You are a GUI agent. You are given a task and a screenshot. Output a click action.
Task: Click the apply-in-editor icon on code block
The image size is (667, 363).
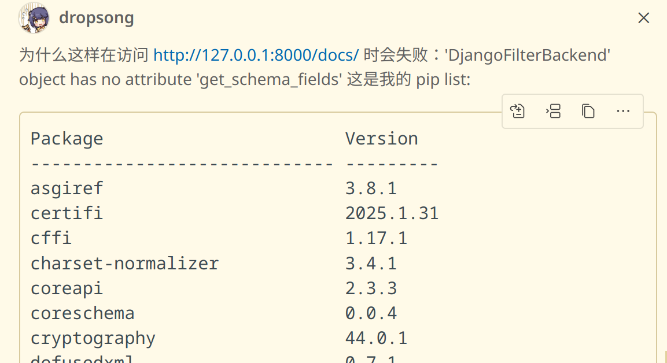point(518,111)
